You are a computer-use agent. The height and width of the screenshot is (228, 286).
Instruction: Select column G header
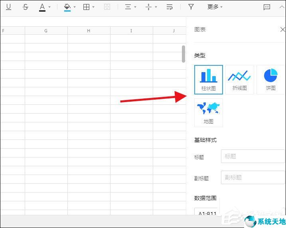pos(46,31)
